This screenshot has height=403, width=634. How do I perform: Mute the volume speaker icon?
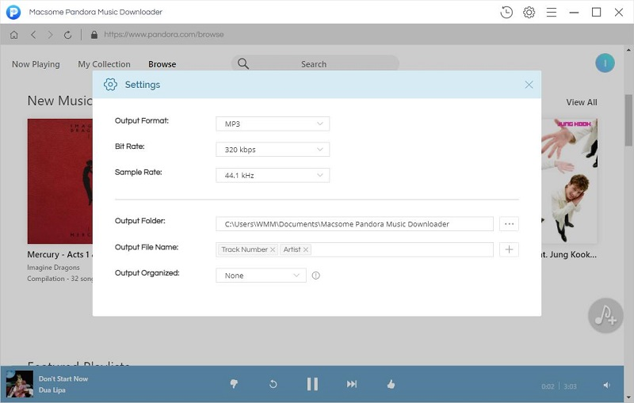pyautogui.click(x=606, y=386)
